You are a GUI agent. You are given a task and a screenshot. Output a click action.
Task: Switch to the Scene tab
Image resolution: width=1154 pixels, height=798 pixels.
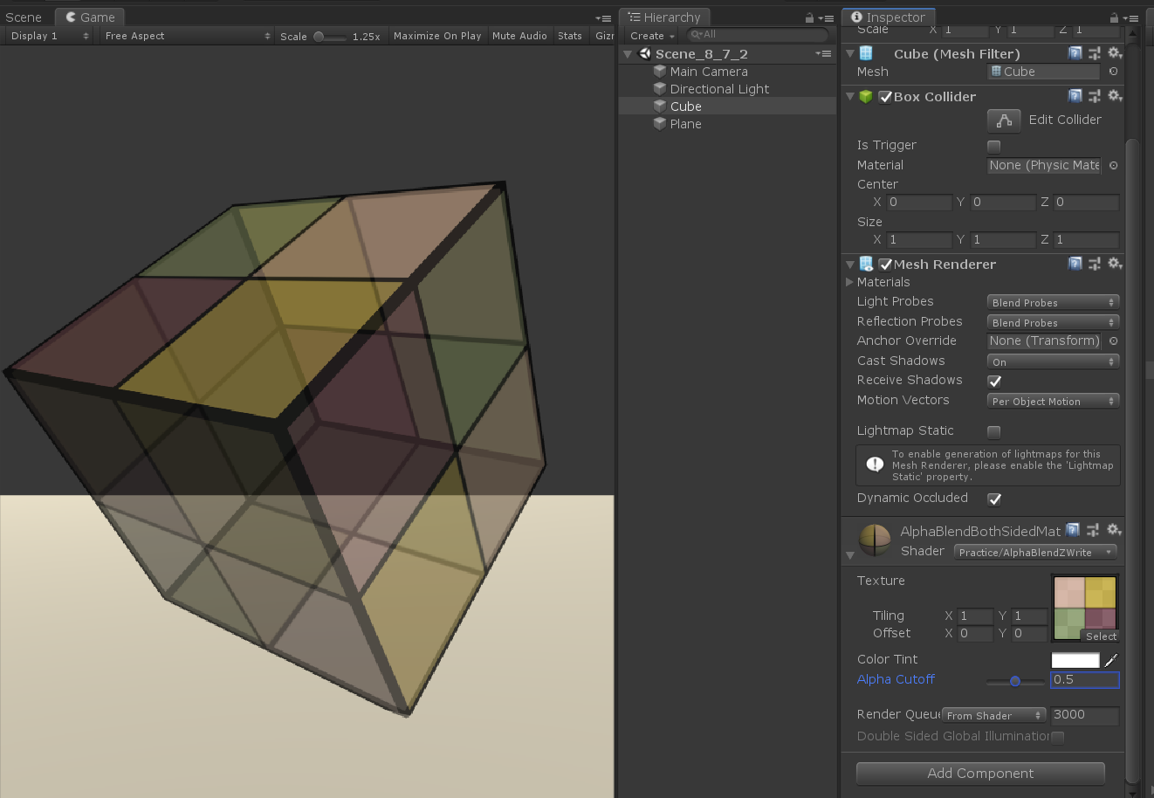tap(24, 17)
